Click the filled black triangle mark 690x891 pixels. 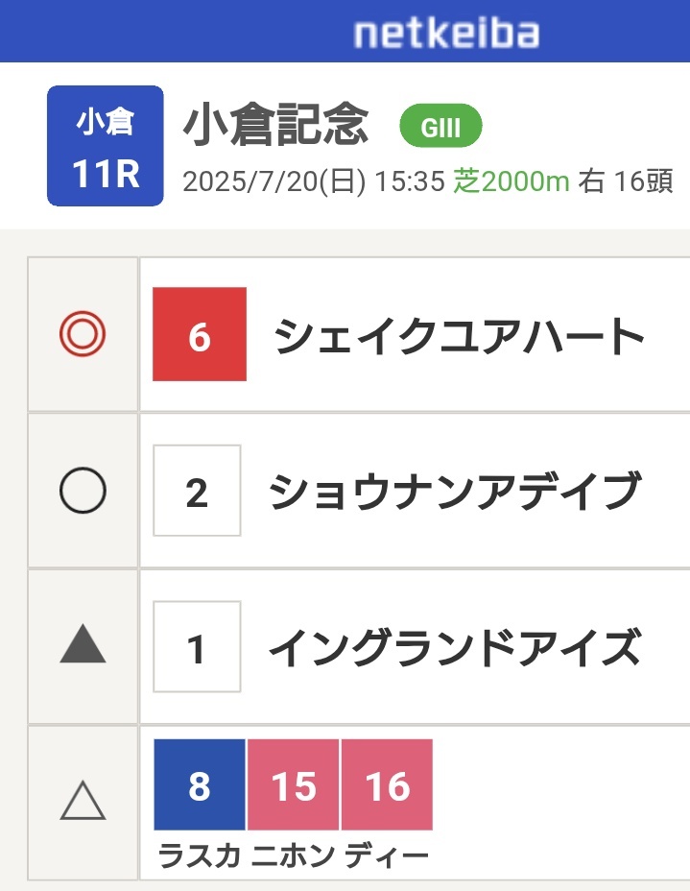[83, 644]
